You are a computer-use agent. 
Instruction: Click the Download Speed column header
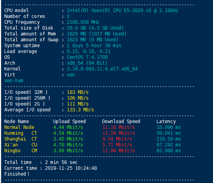121,121
